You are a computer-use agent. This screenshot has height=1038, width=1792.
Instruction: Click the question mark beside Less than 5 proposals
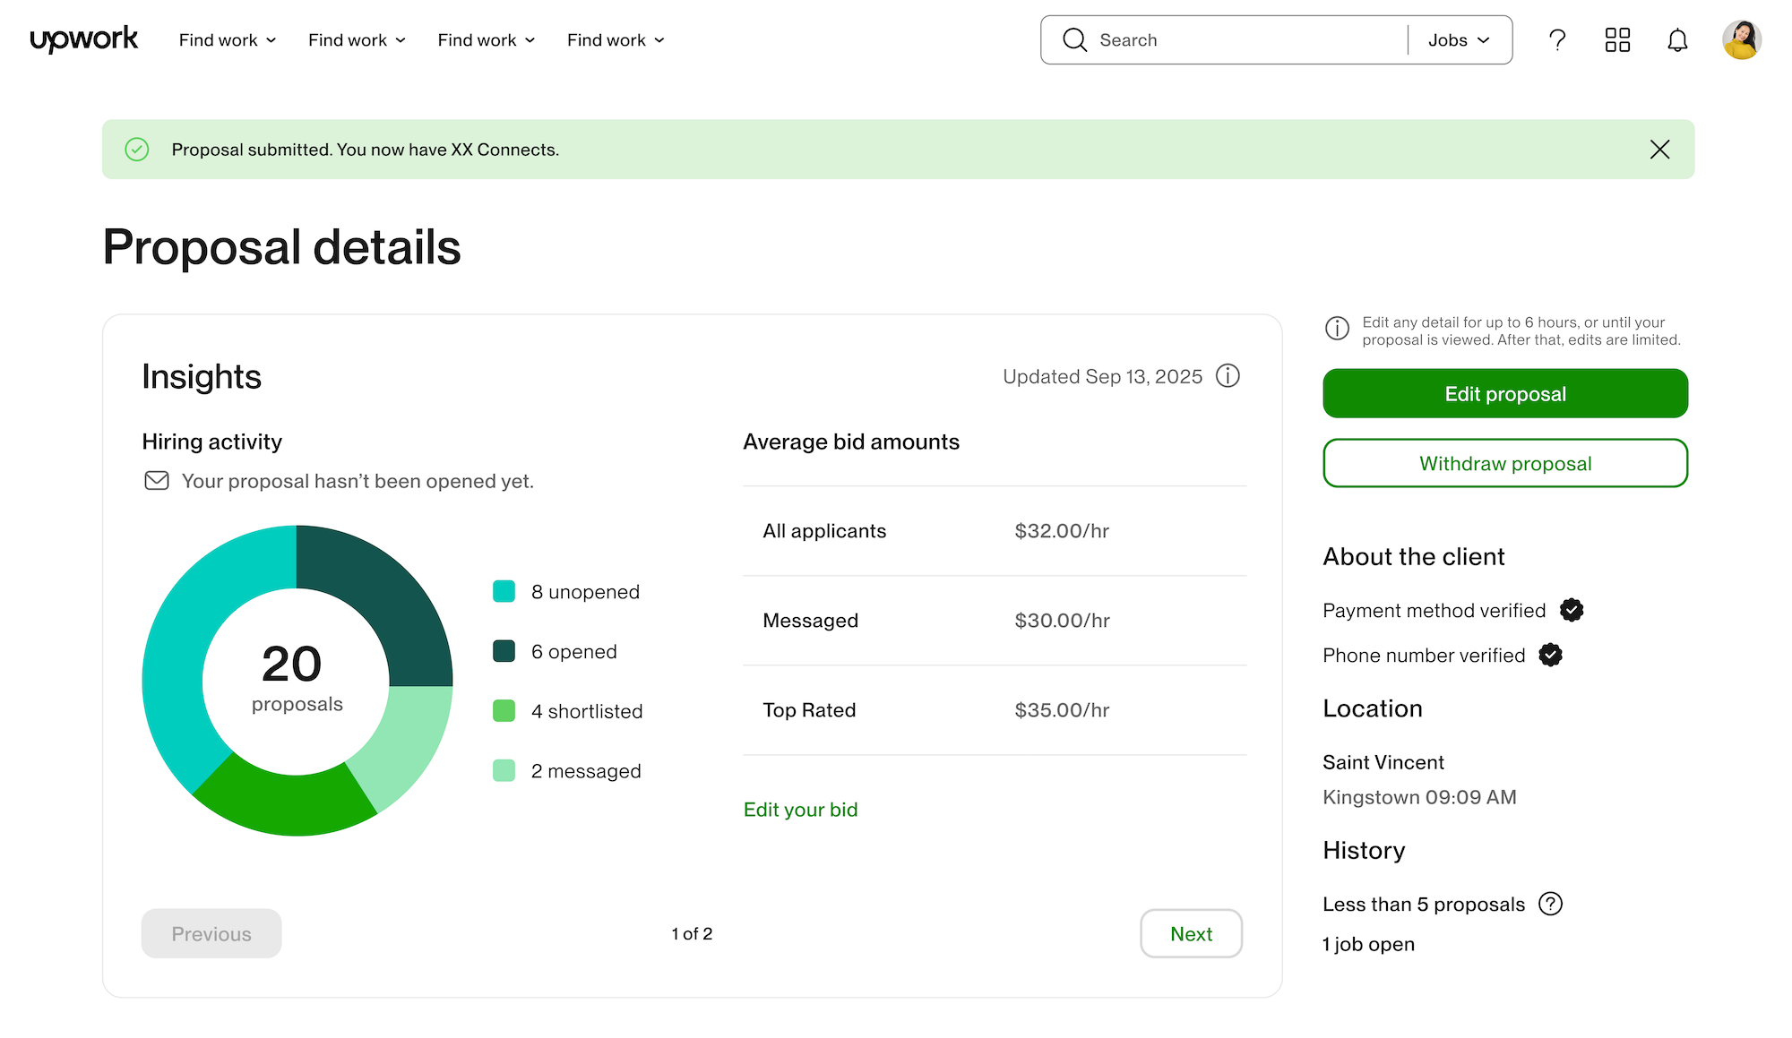click(1550, 904)
